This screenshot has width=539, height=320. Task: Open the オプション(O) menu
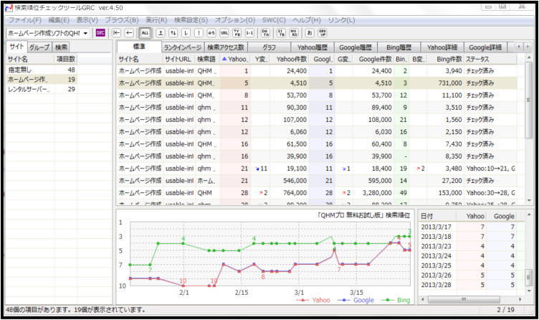click(235, 20)
